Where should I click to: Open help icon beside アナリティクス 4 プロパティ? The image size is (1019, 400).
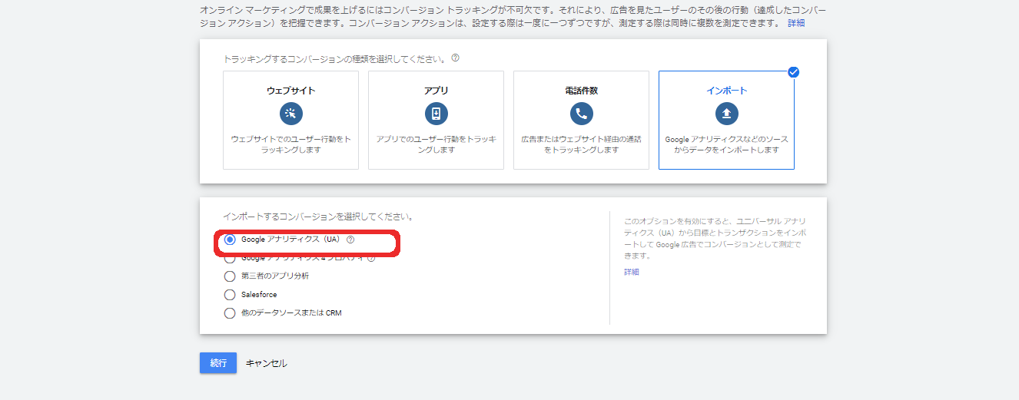point(371,258)
